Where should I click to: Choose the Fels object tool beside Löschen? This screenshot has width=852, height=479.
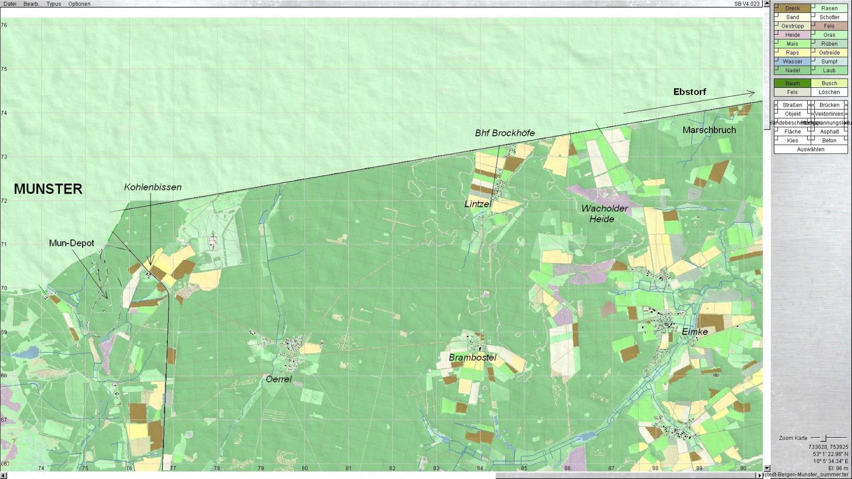pos(792,92)
